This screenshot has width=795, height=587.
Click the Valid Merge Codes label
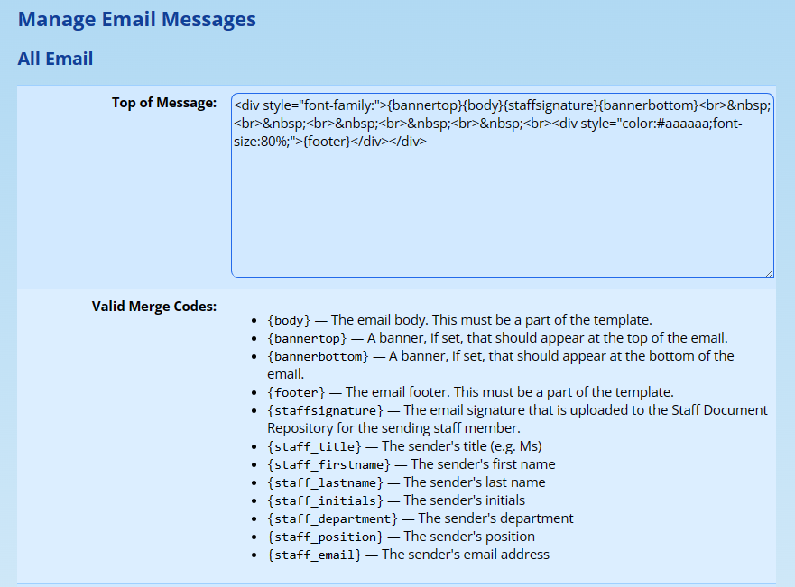tap(153, 307)
